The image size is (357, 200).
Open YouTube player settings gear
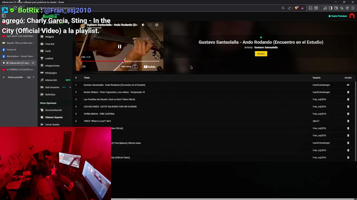pos(157,25)
